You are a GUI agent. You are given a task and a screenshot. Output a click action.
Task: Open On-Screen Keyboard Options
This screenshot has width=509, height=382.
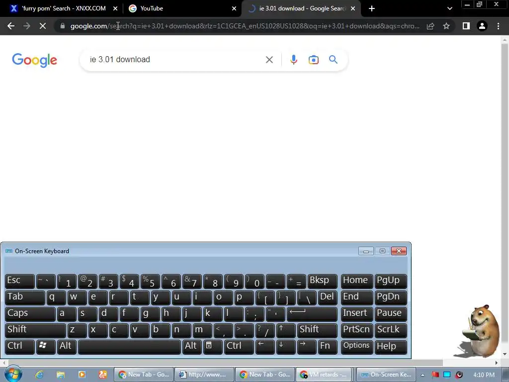(357, 347)
